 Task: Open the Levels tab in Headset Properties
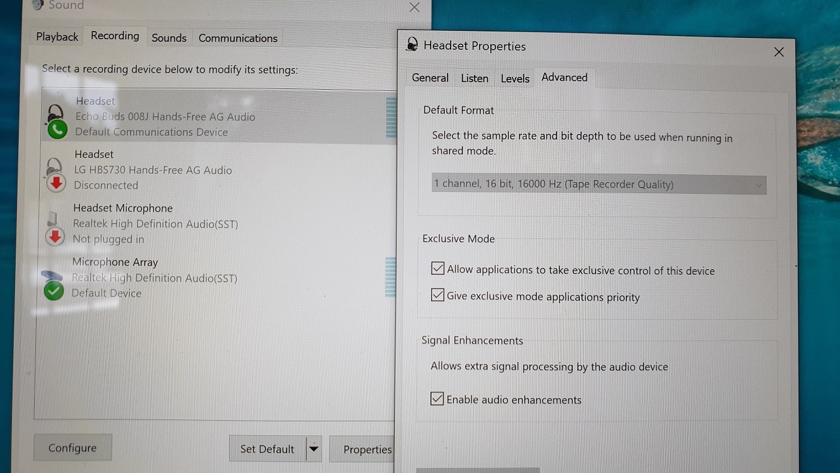click(515, 79)
